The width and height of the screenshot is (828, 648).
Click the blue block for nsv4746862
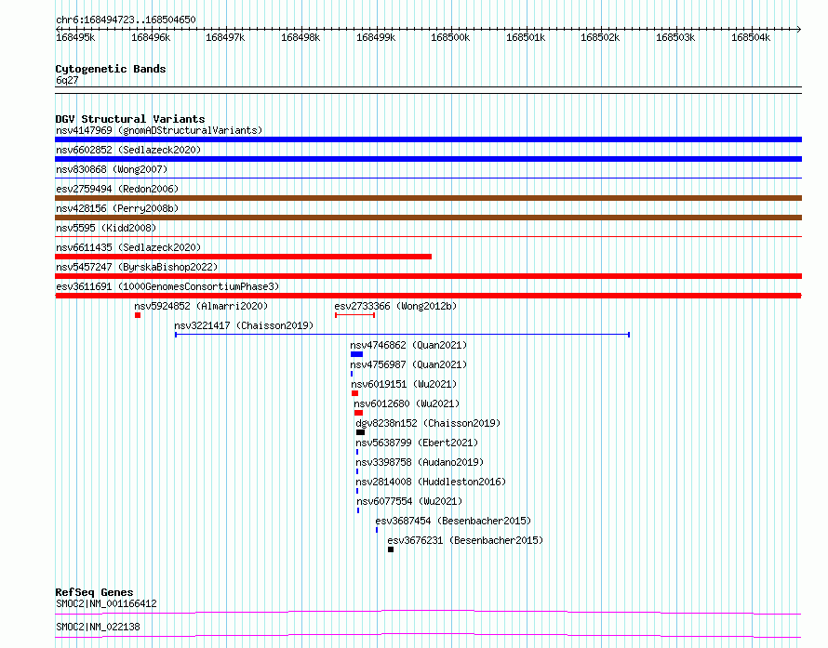point(357,354)
